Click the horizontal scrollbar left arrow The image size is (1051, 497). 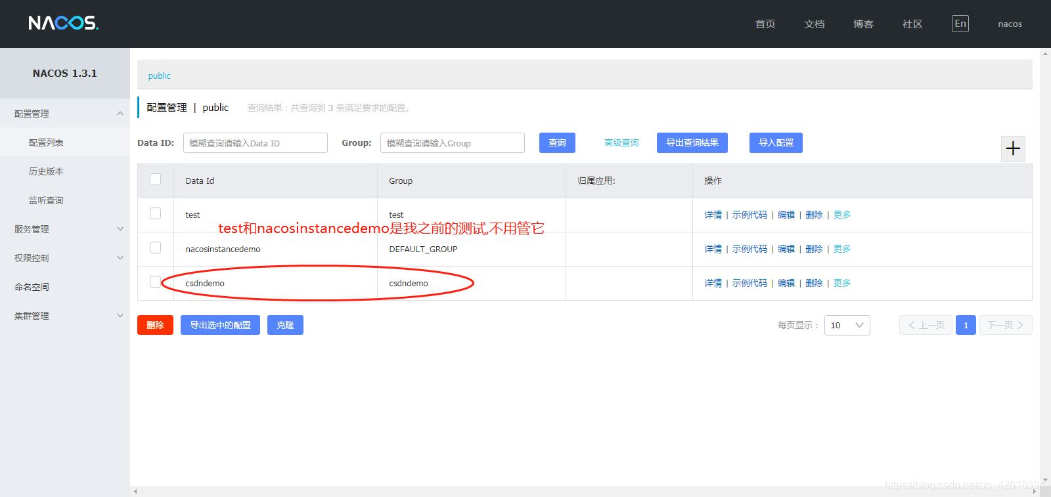[135, 491]
